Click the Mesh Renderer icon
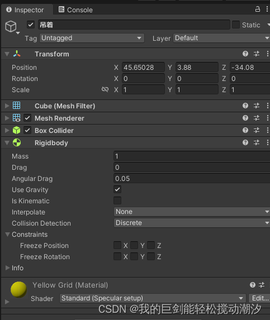This screenshot has height=320, width=270. click(17, 118)
